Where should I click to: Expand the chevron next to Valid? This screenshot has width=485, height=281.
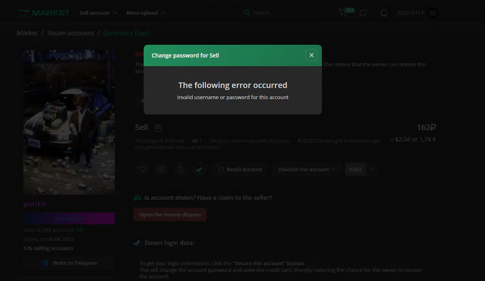(371, 169)
